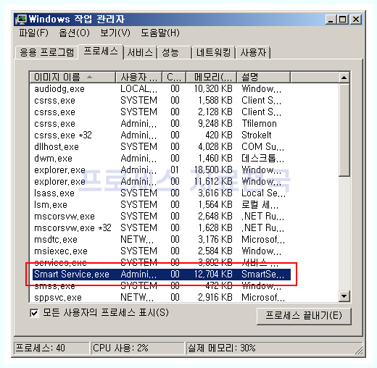Open the 옵션(O) menu
This screenshot has height=368, width=377.
pyautogui.click(x=74, y=33)
